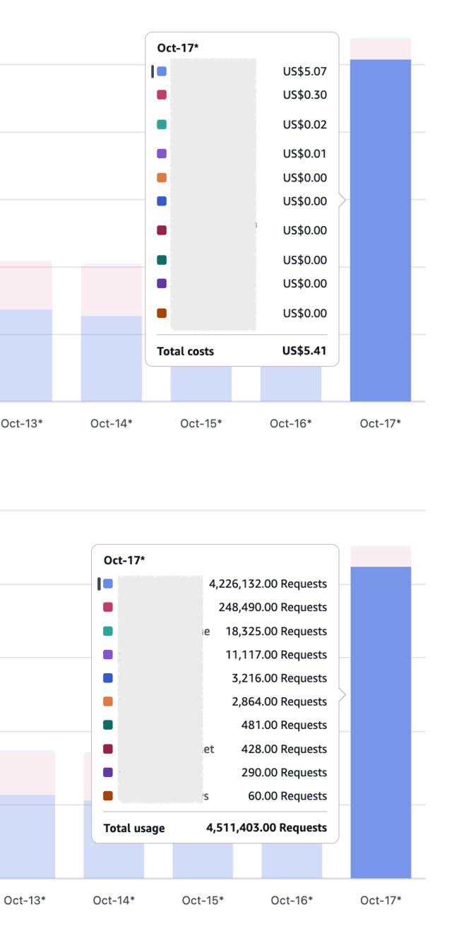452x931 pixels.
Task: Click the swatch beside 3,216.00 Requests
Action: point(108,678)
